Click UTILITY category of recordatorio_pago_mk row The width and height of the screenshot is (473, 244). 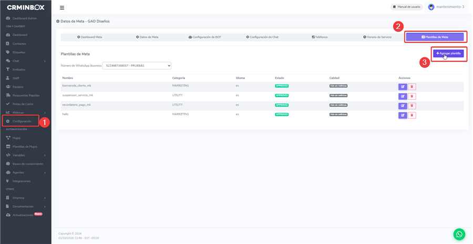[x=178, y=105]
